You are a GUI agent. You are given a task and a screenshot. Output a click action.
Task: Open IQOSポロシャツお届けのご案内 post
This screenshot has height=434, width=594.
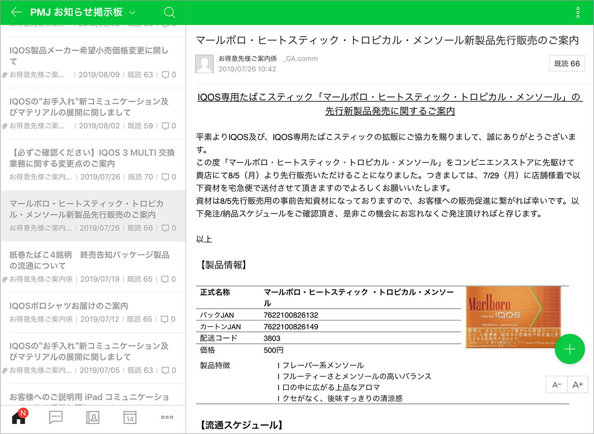point(69,306)
